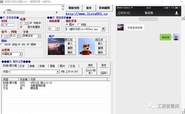Click the 类型 column header
185x114 pixels.
tap(10, 79)
